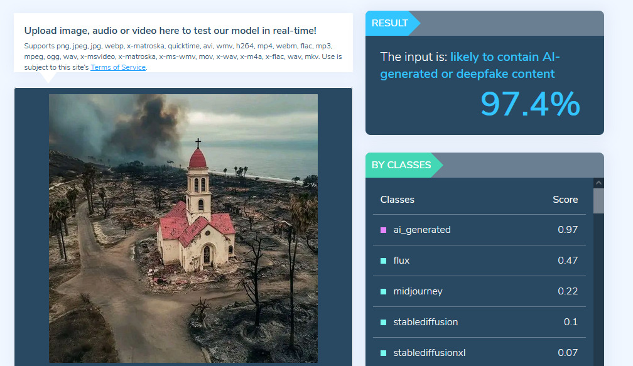Click the 0.07 score for stablediffusionxl
633x366 pixels.
pyautogui.click(x=568, y=353)
